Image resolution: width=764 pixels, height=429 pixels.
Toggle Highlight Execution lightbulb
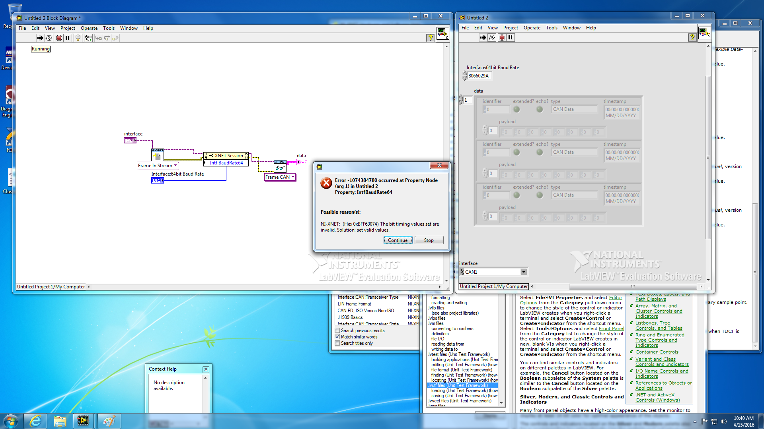pyautogui.click(x=78, y=38)
